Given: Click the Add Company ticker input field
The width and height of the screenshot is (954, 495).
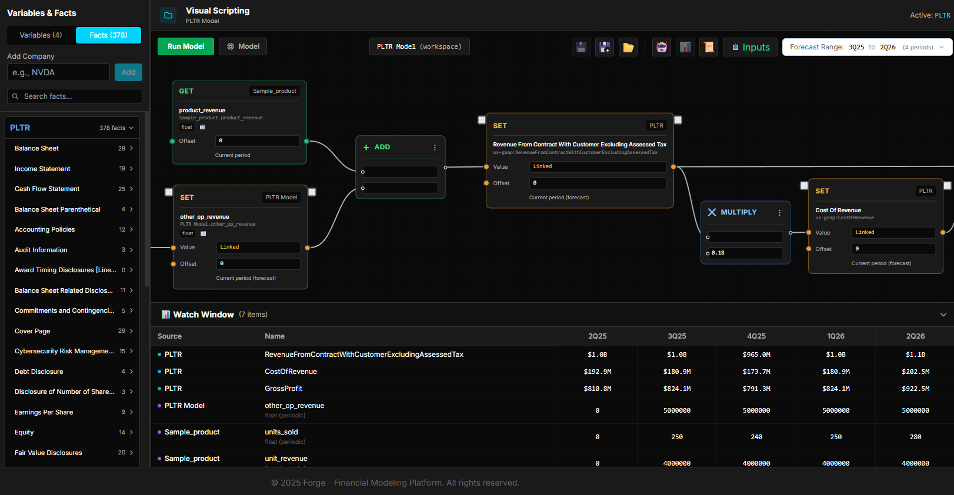Looking at the screenshot, I should (x=58, y=72).
